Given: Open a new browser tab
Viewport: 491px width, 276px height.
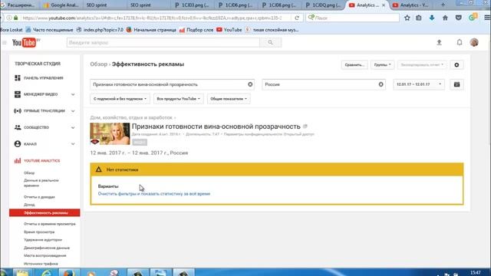Looking at the screenshot, I should [x=443, y=5].
